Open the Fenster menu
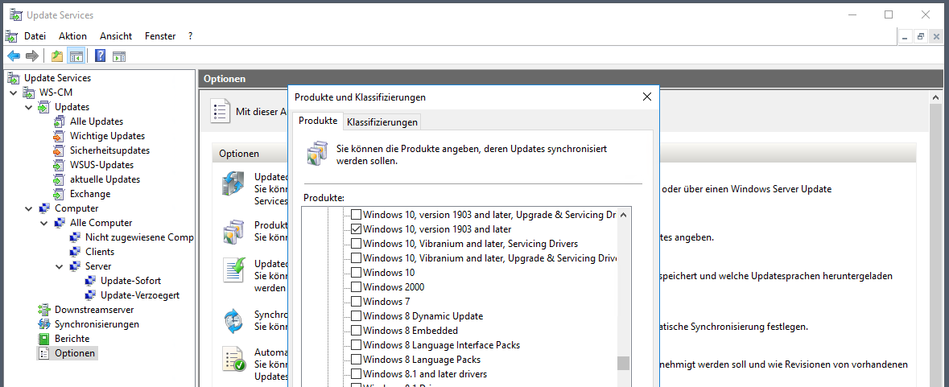This screenshot has width=949, height=387. click(160, 36)
